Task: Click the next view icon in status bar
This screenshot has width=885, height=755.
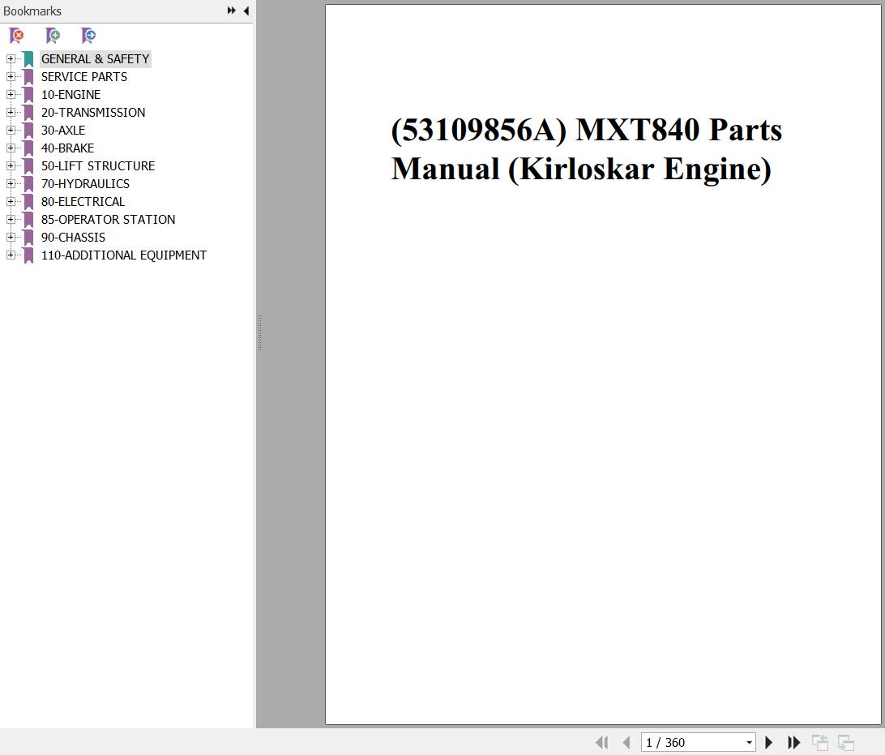Action: (845, 742)
